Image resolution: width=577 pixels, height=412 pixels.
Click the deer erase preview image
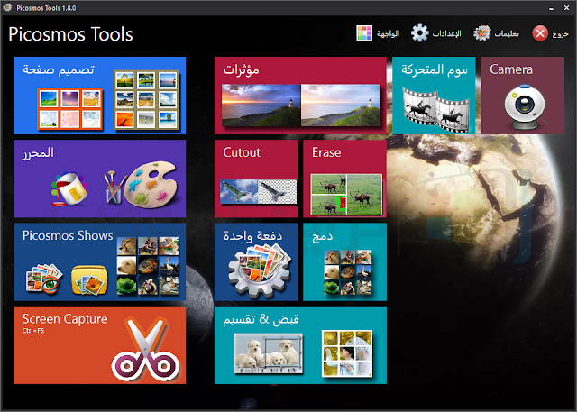pyautogui.click(x=346, y=195)
